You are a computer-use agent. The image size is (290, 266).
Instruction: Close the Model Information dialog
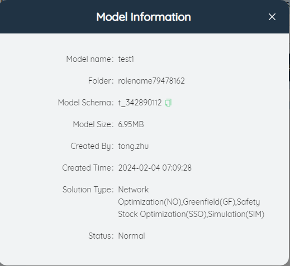272,17
